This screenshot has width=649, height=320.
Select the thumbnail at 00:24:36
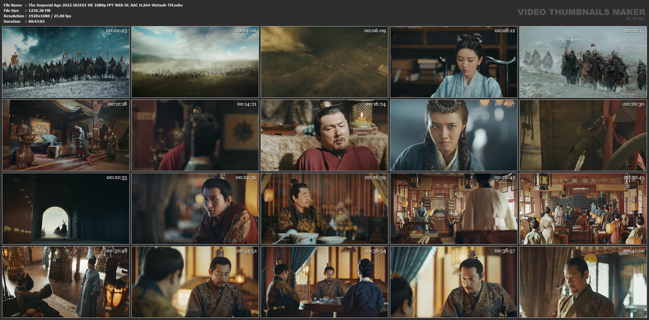195,209
